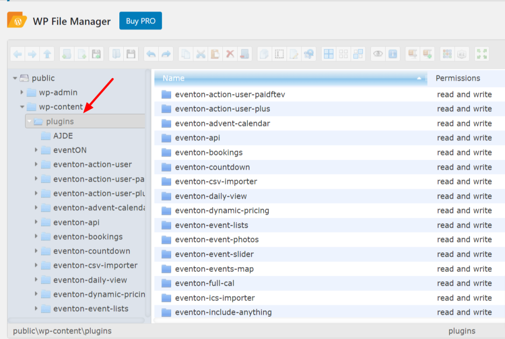Select the eventon-dynamic-pricing row in file list

tap(329, 210)
